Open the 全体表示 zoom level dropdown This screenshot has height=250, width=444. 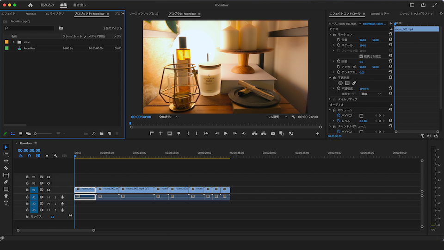(x=168, y=117)
